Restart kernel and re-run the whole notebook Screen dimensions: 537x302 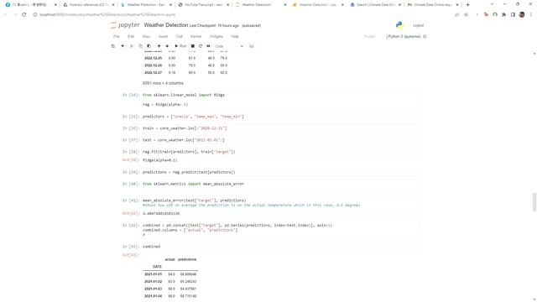[x=208, y=46]
